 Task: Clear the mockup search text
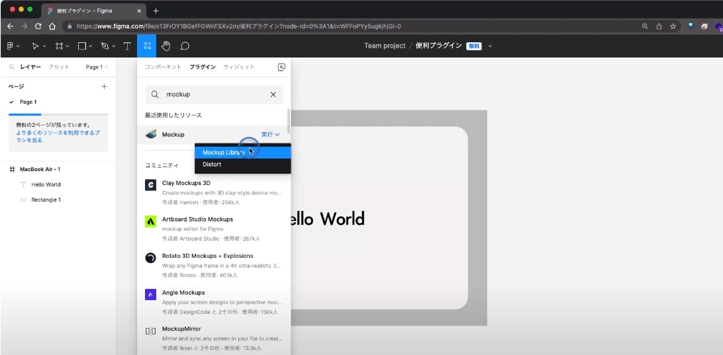(273, 95)
